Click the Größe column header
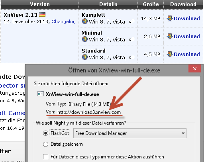 (151, 4)
